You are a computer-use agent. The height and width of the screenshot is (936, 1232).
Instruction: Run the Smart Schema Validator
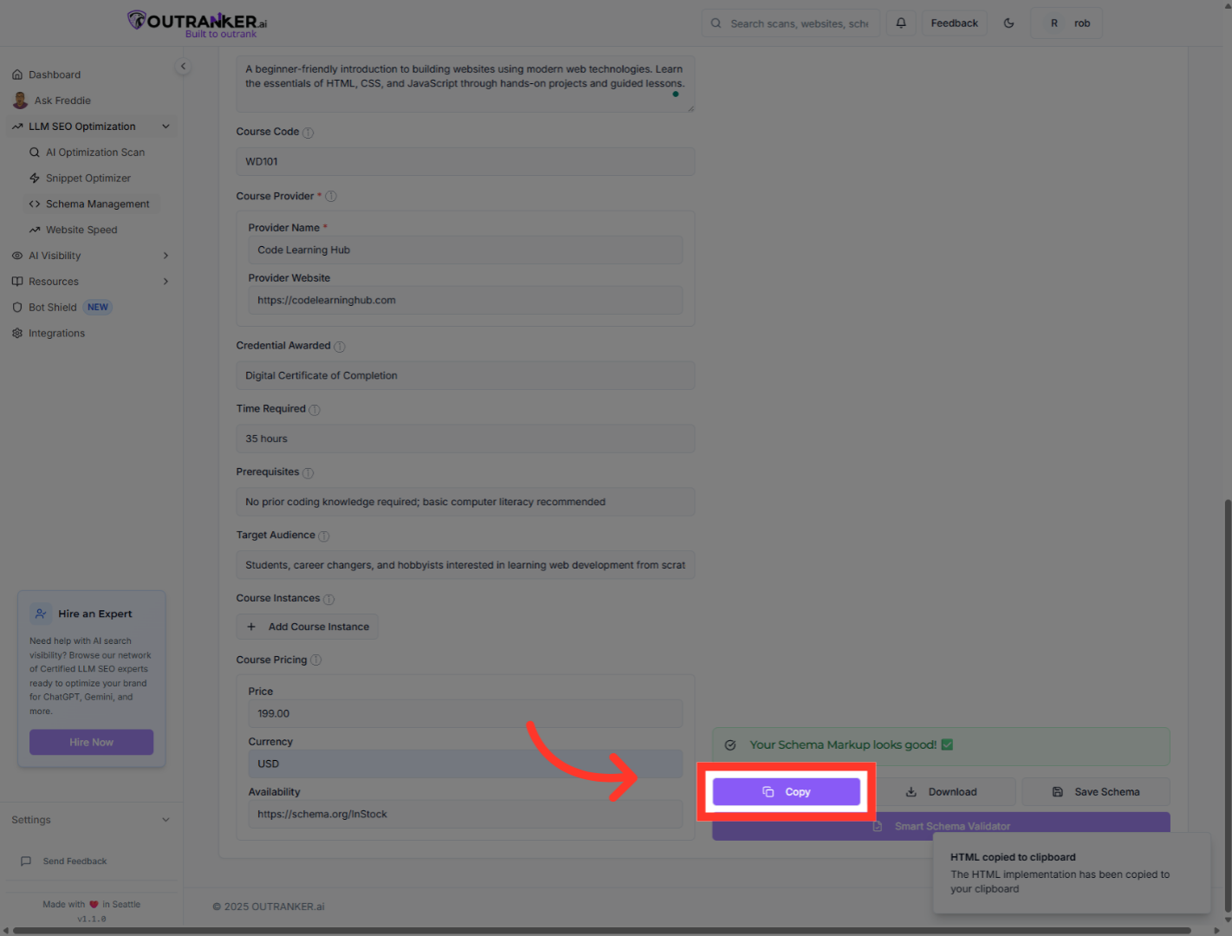[x=941, y=826]
